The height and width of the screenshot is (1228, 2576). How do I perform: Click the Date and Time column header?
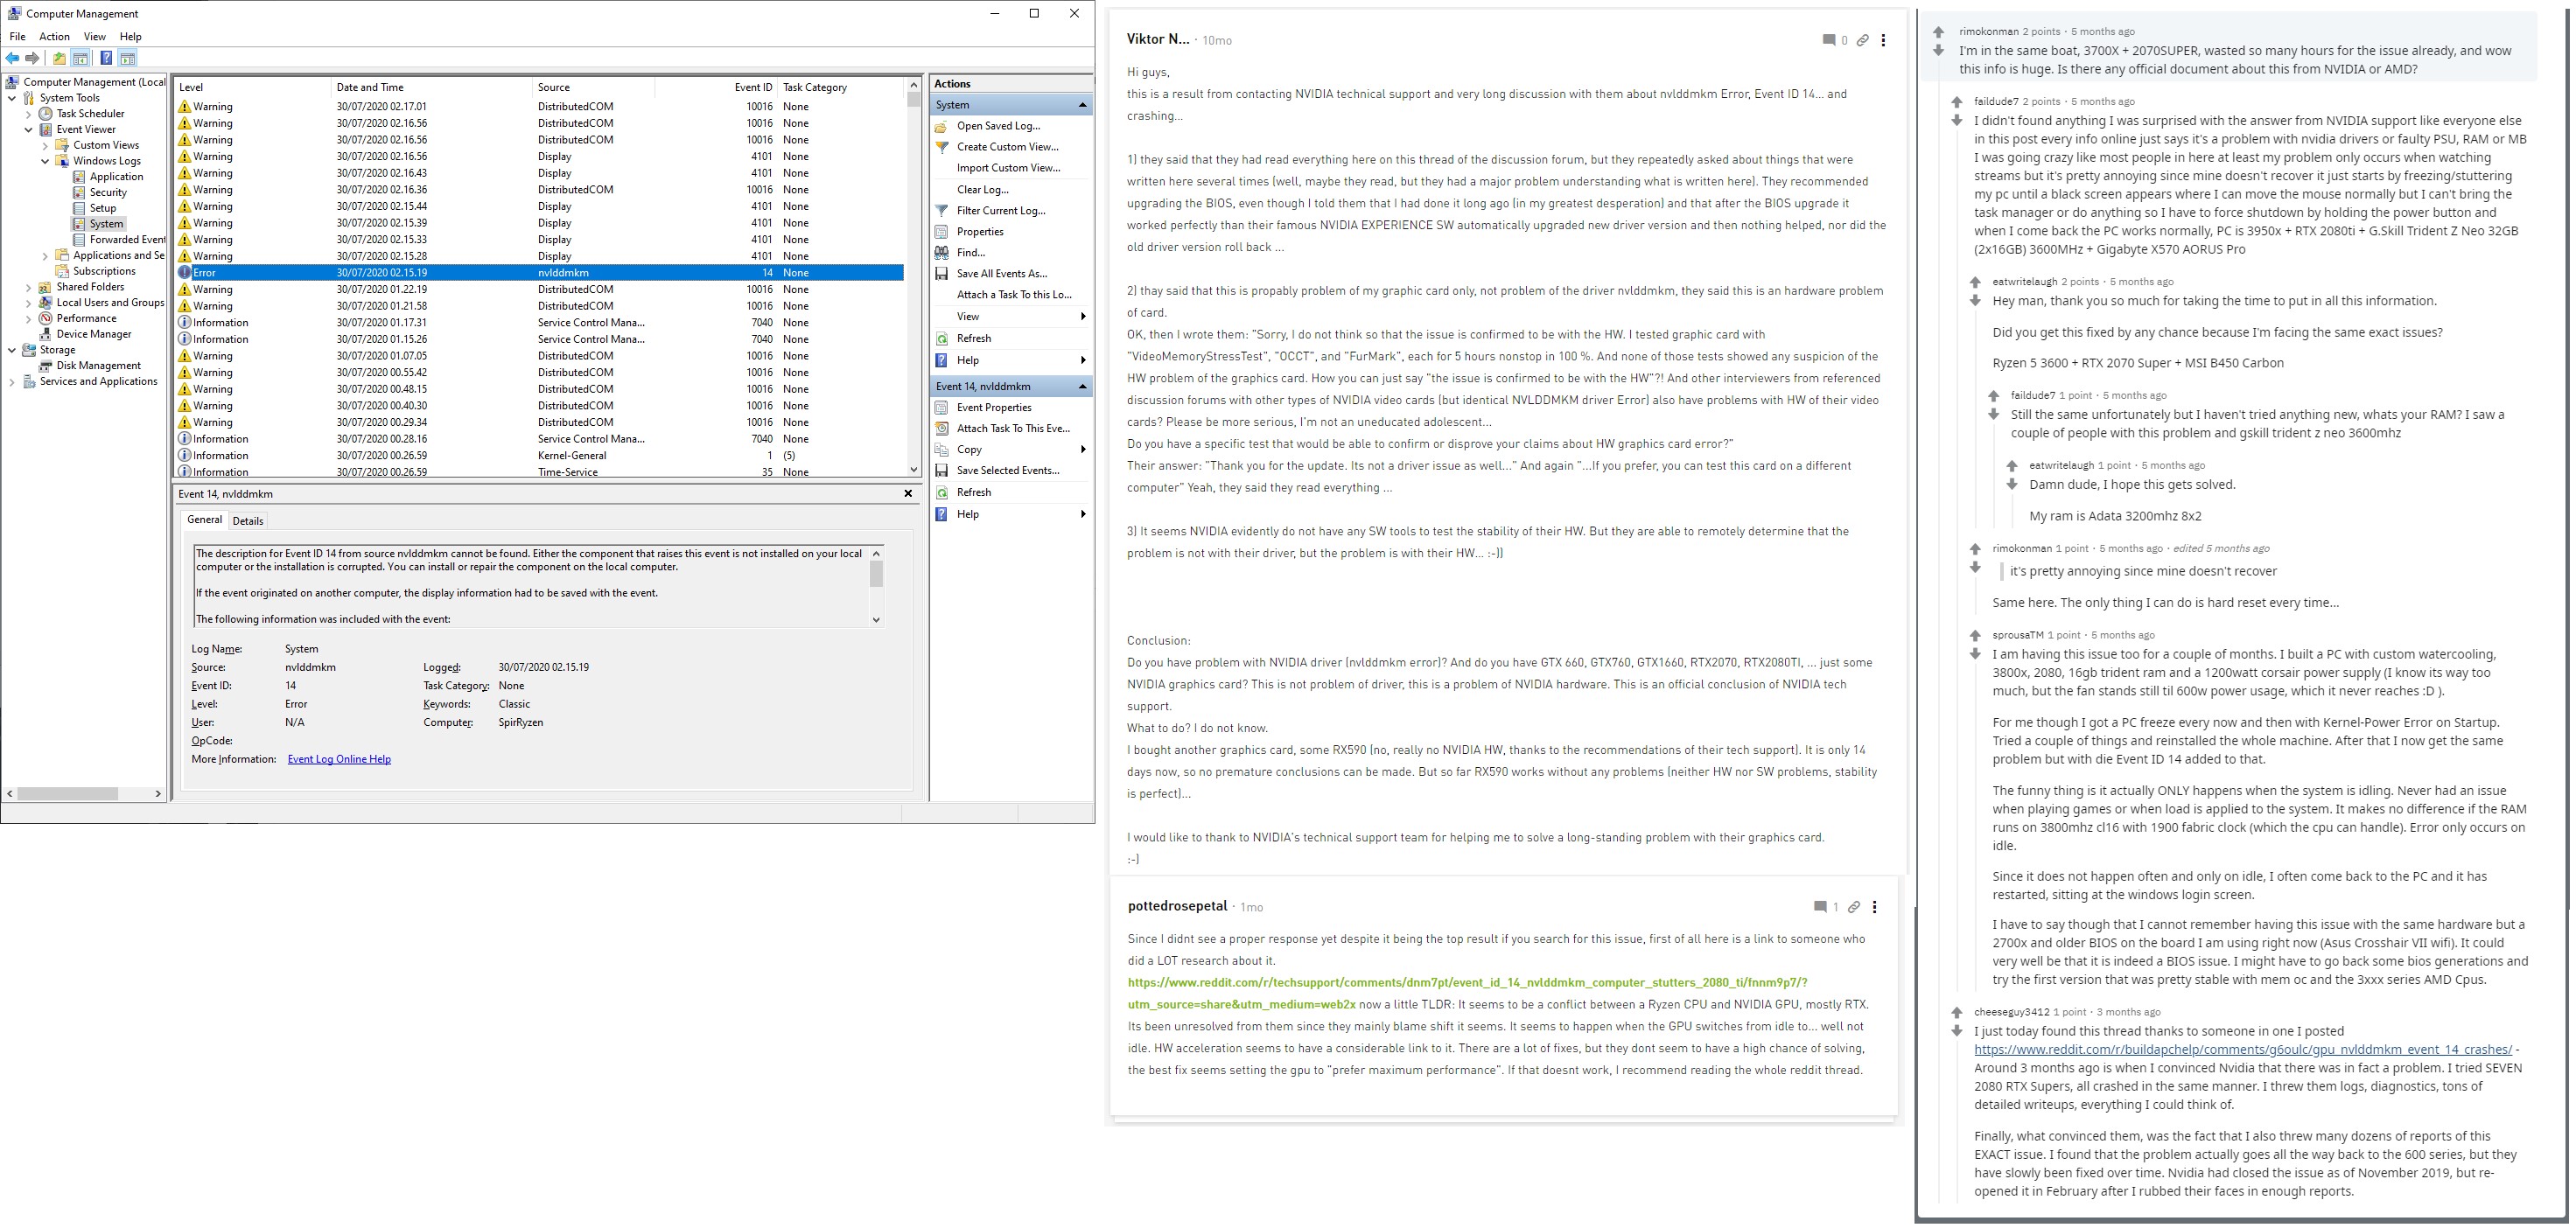pos(431,88)
